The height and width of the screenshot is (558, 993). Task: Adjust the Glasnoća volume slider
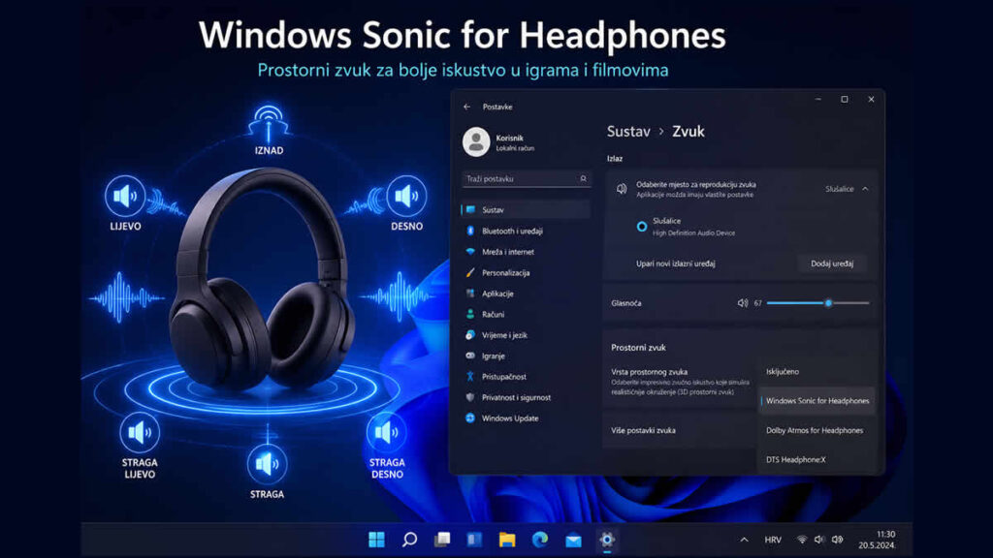tap(817, 303)
